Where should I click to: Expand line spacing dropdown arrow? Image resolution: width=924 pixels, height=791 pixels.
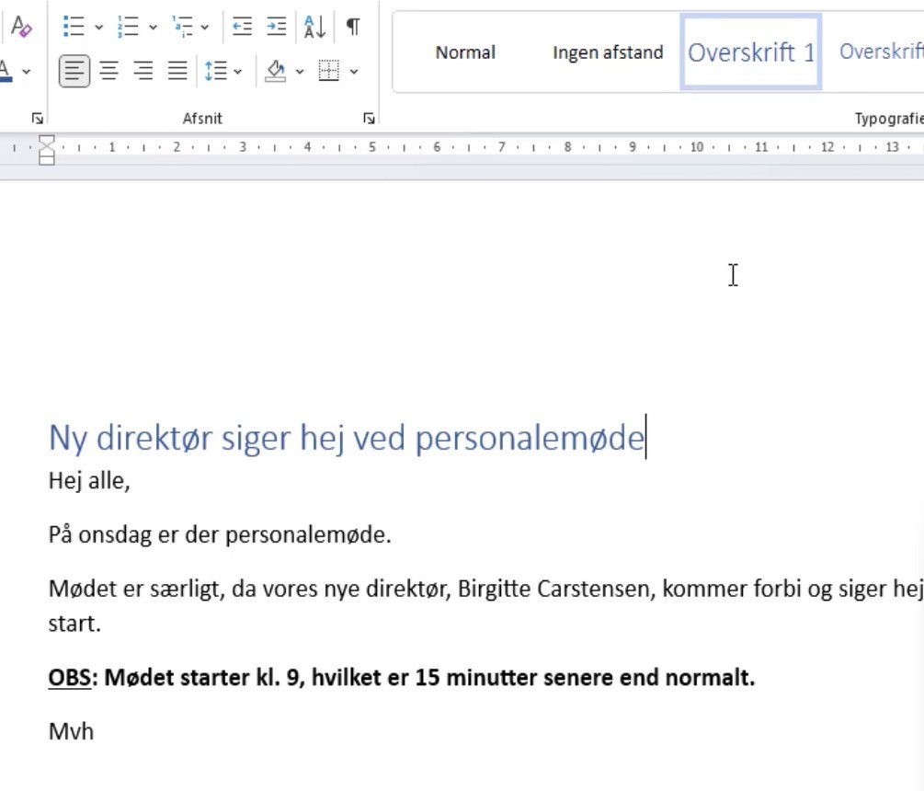click(237, 72)
